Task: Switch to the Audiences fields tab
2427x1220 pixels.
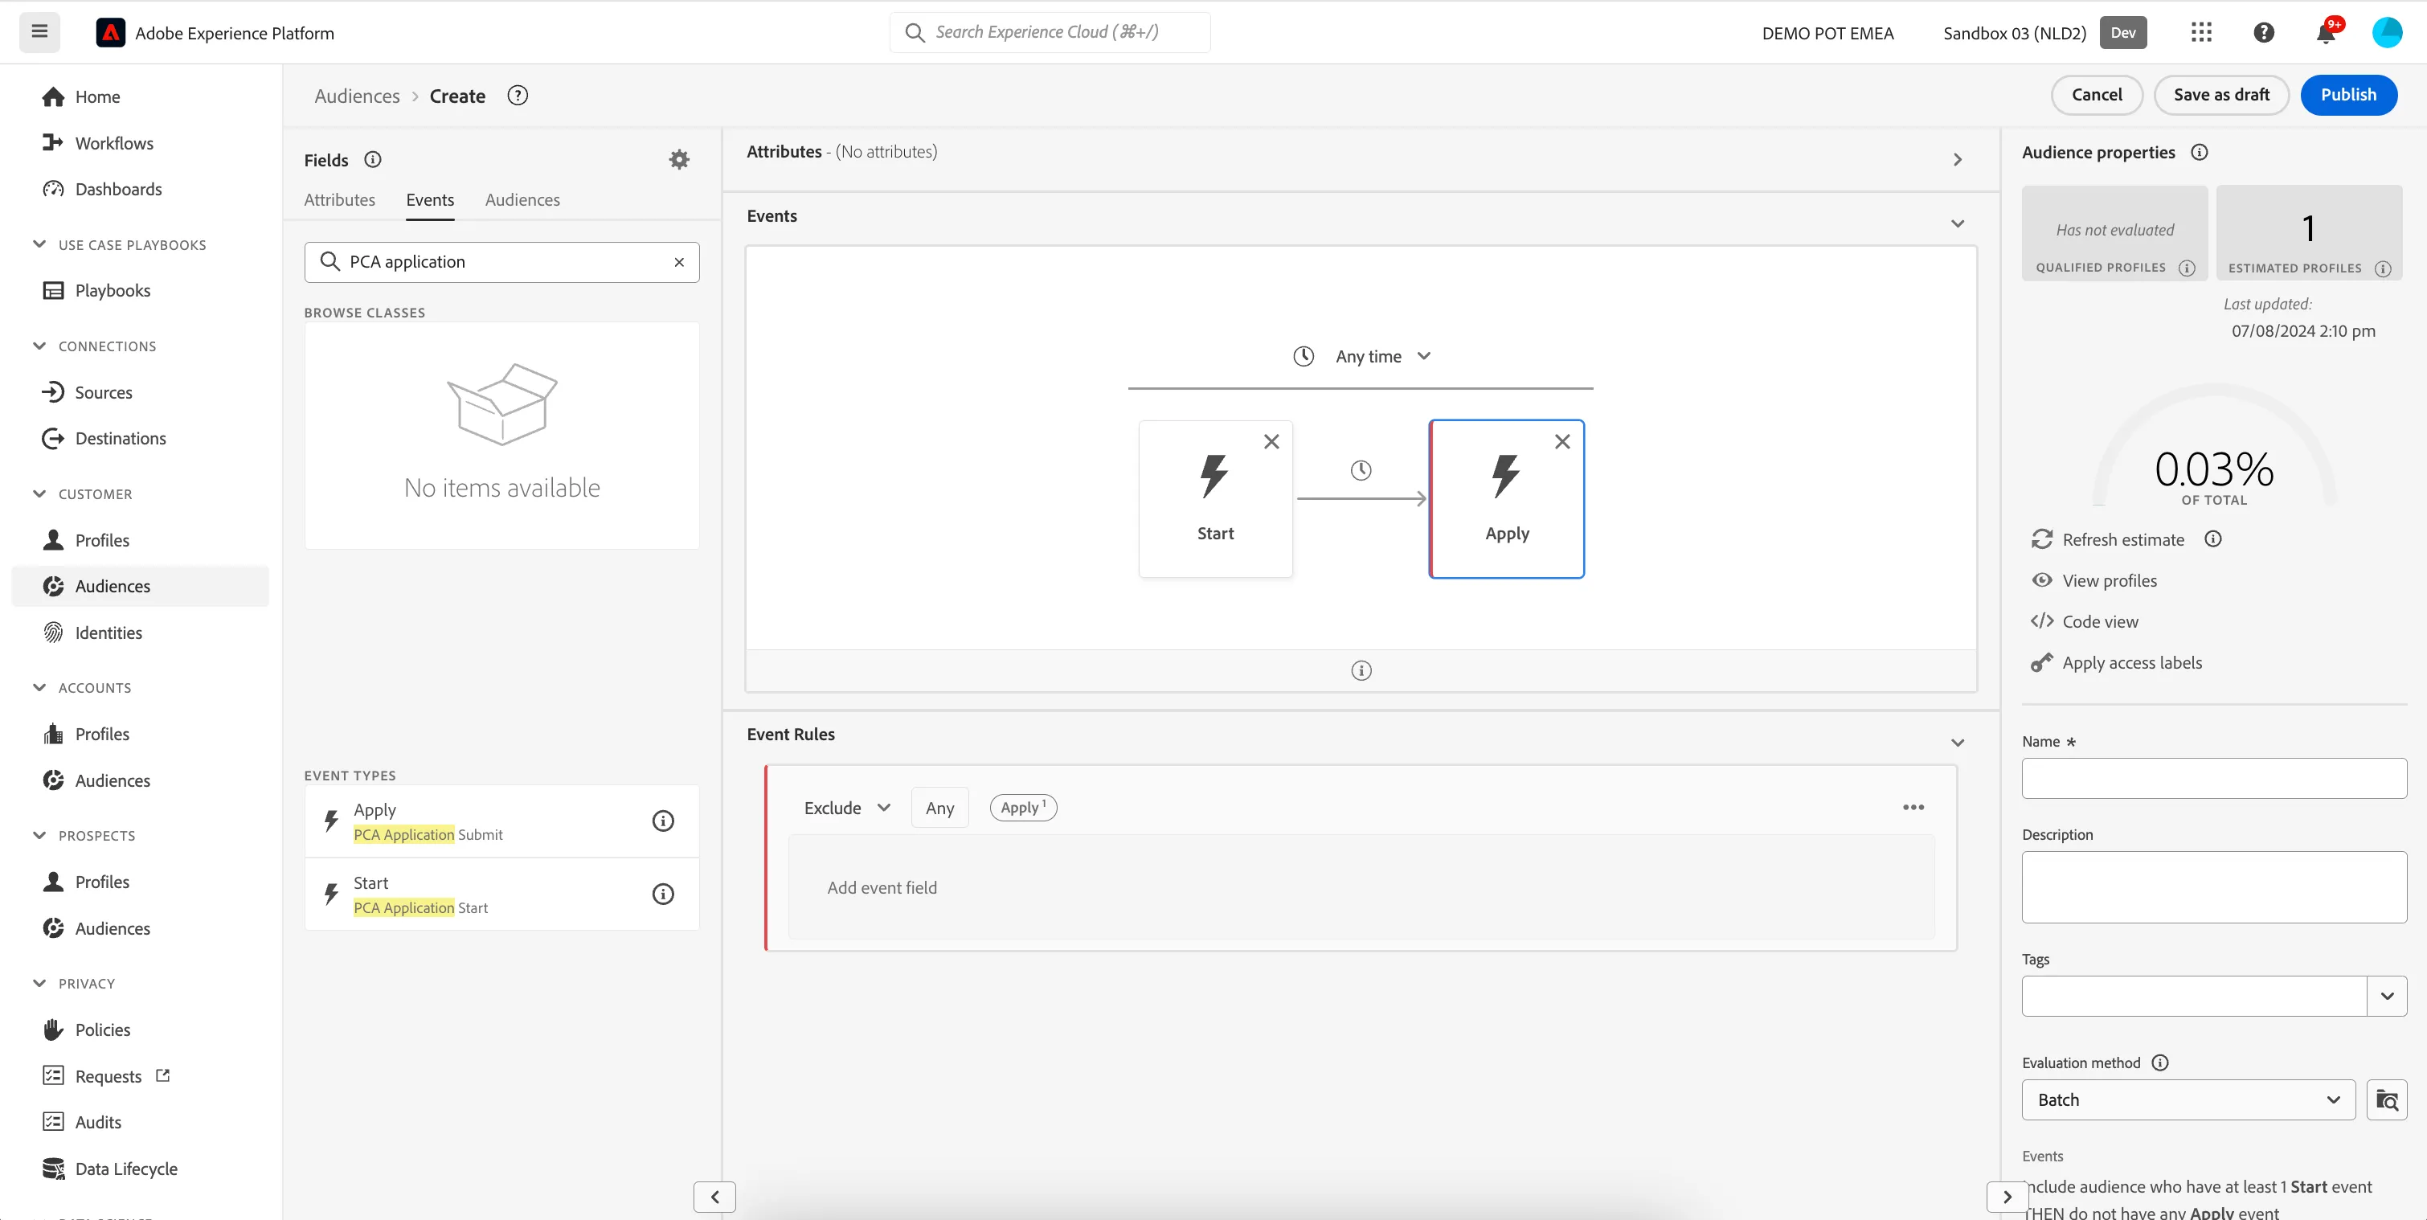Action: point(522,200)
